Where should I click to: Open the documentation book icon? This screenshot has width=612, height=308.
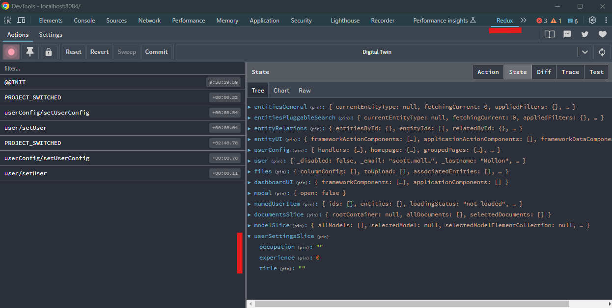click(x=550, y=34)
